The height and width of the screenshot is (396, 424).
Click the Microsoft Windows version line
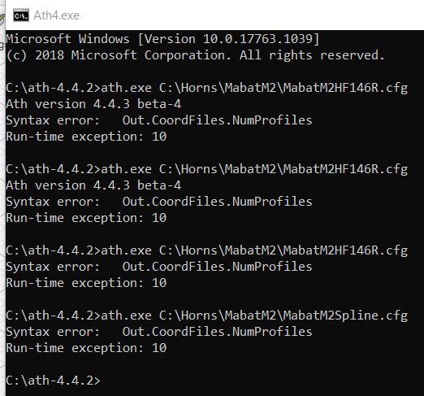tap(162, 39)
